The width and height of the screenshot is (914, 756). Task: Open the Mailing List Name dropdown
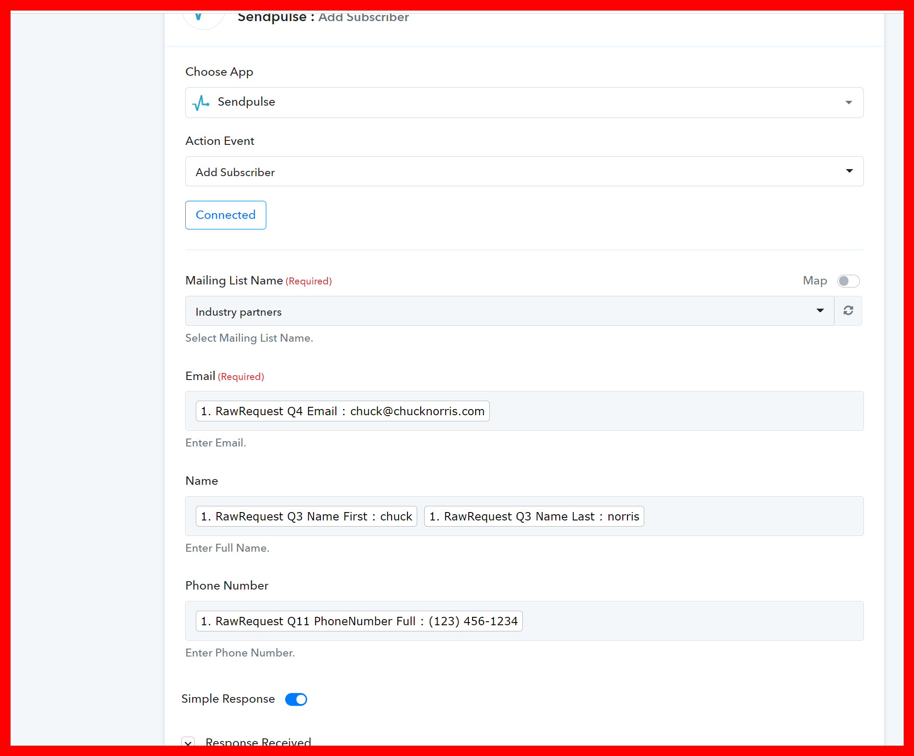point(510,311)
